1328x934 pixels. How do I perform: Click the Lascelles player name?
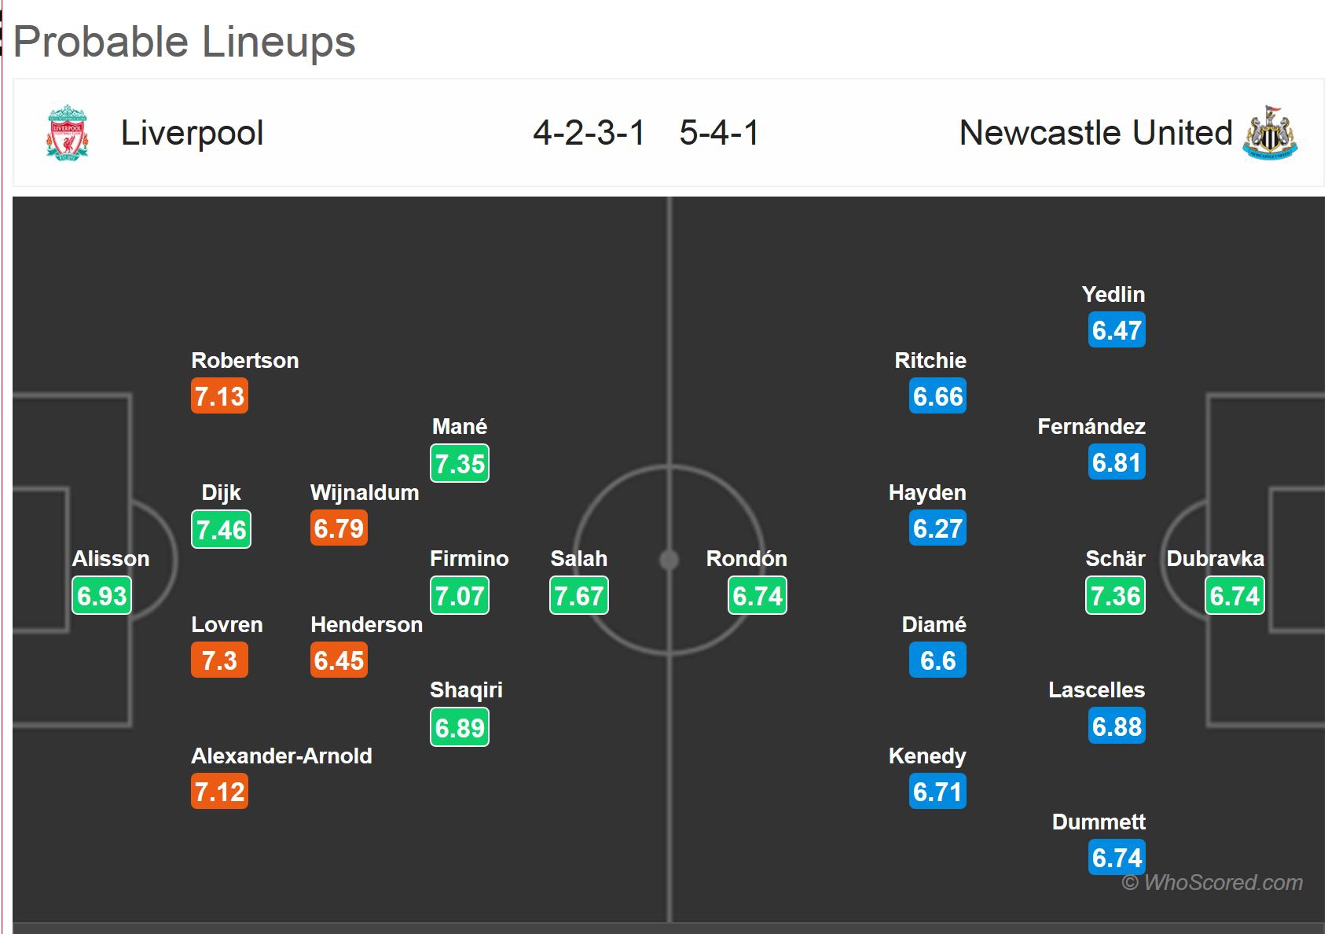coord(1096,690)
